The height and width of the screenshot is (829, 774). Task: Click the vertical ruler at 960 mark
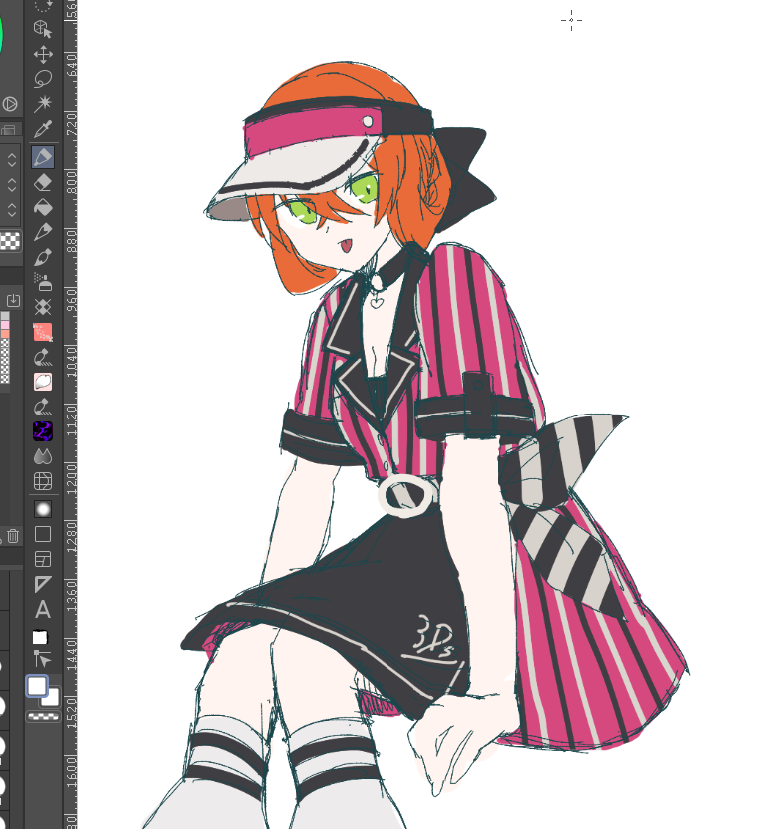point(70,300)
